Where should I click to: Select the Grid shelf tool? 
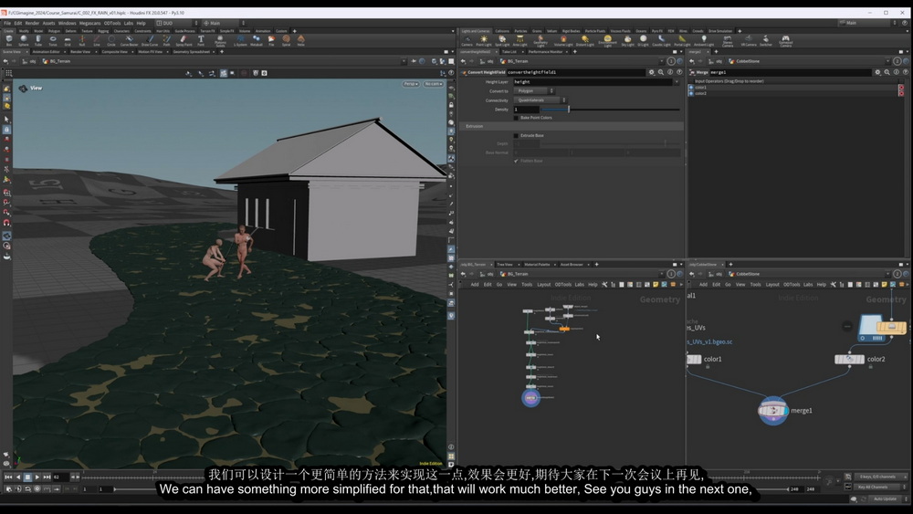point(68,40)
